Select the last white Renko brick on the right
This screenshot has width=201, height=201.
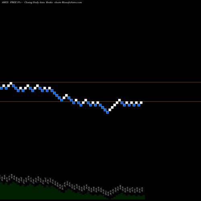(x=141, y=103)
